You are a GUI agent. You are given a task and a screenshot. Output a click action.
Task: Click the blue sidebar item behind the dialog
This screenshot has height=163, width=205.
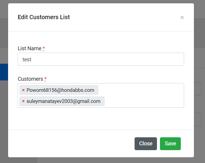click(x=4, y=72)
